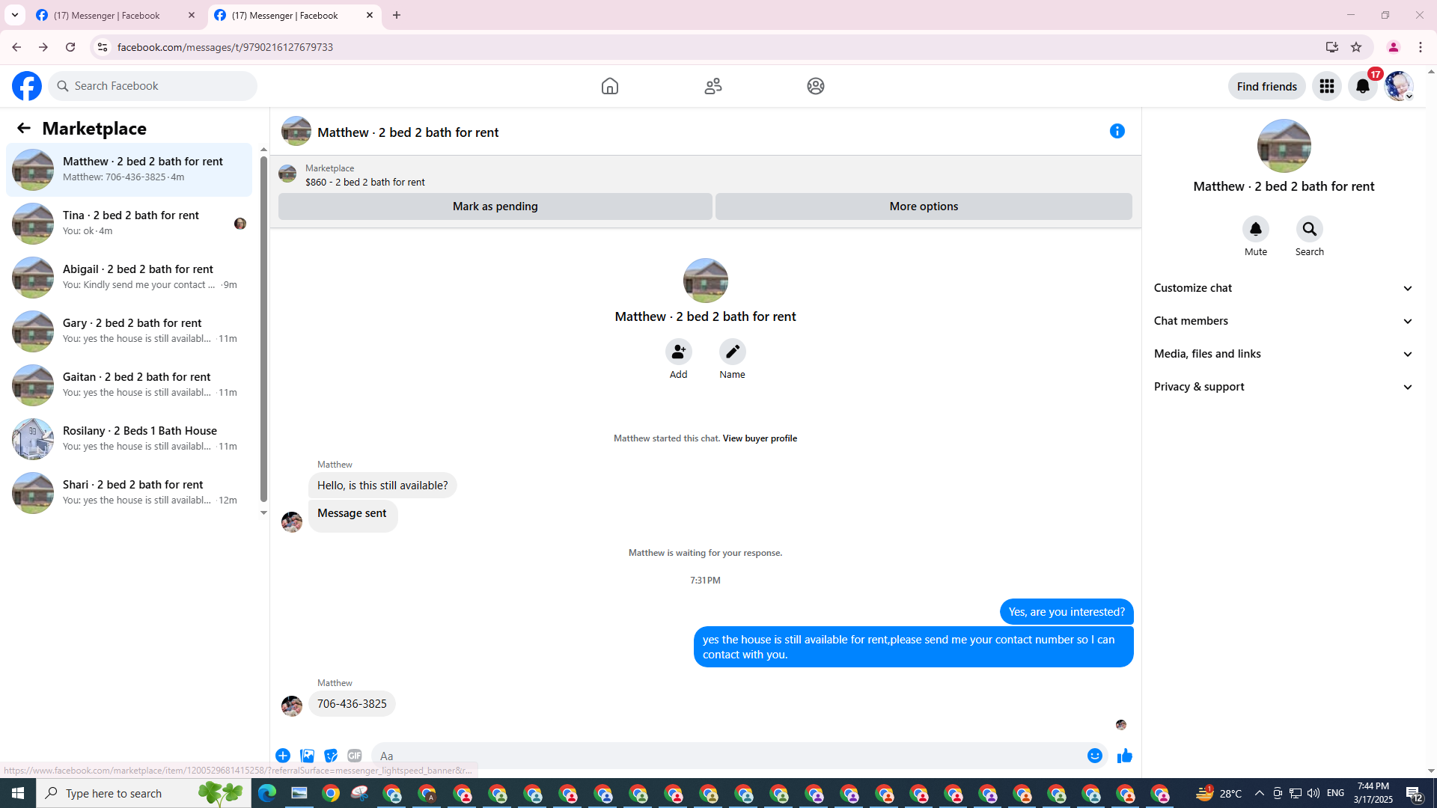
Task: Click the Chrome profile icon
Action: [1393, 47]
